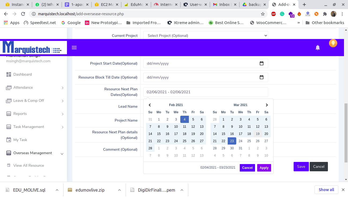Show all downloads in the bar
348x198 pixels.
(326, 190)
